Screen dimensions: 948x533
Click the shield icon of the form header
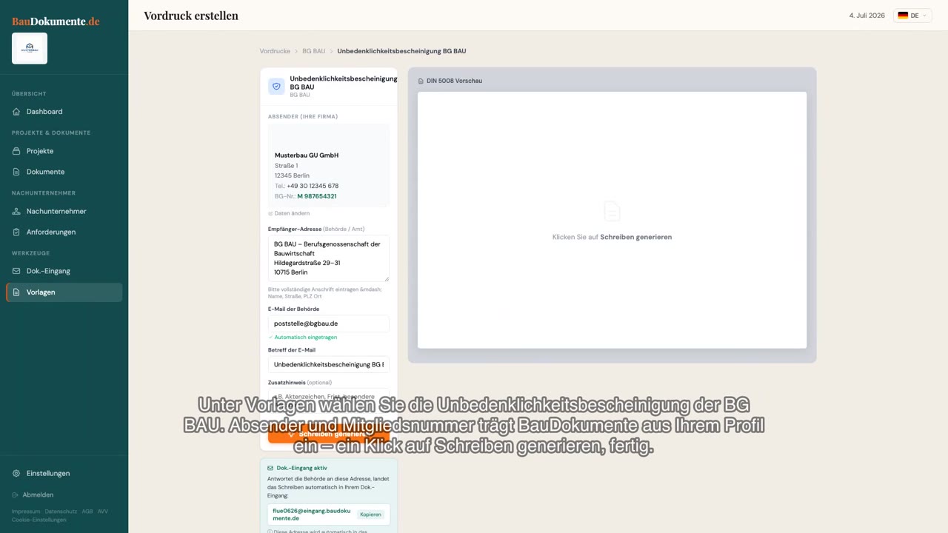[276, 87]
